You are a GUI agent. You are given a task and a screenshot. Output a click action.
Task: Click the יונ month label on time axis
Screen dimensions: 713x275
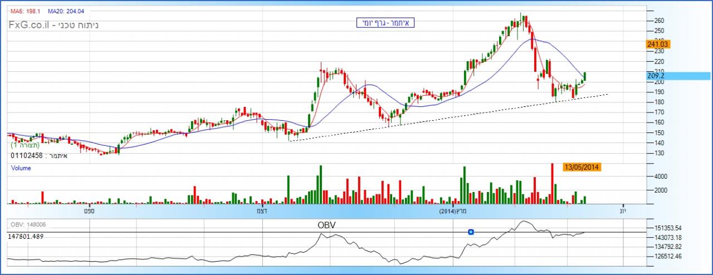click(623, 211)
